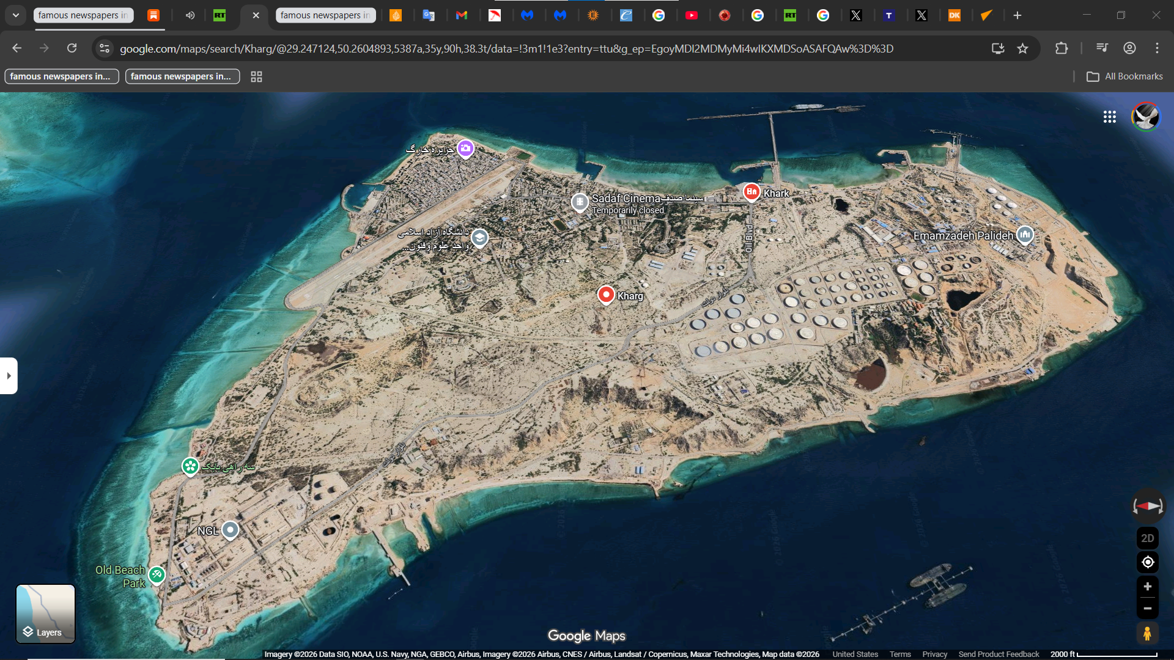Image resolution: width=1174 pixels, height=660 pixels.
Task: Select the Sadaf Cinema map marker
Action: (x=579, y=202)
